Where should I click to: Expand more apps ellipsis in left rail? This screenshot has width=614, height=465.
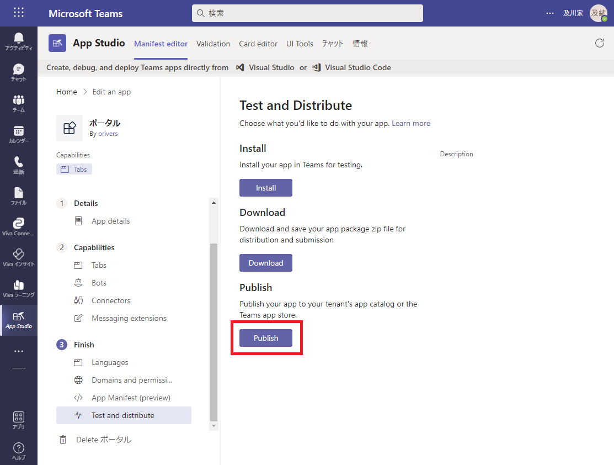click(19, 351)
